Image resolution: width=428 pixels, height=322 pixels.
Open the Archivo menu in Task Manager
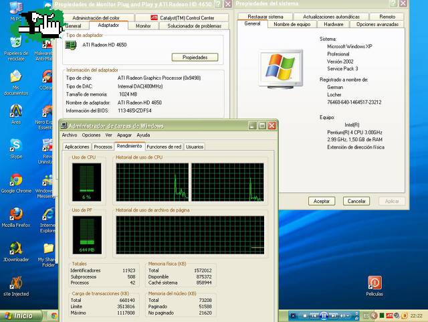70,135
